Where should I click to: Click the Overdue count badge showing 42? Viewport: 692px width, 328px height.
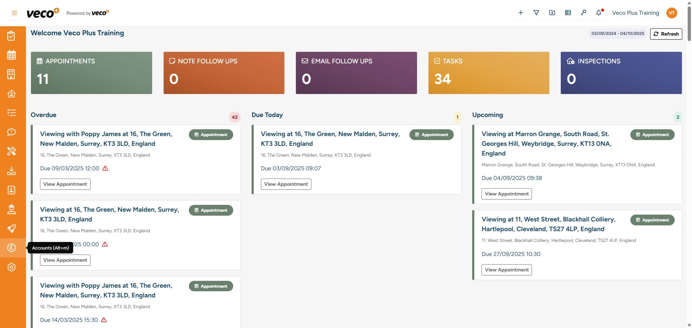235,117
